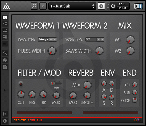Image resolution: width=146 pixels, height=126 pixels.
Task: Open Waveform 1 wave type Triangle list
Action: click(x=43, y=39)
